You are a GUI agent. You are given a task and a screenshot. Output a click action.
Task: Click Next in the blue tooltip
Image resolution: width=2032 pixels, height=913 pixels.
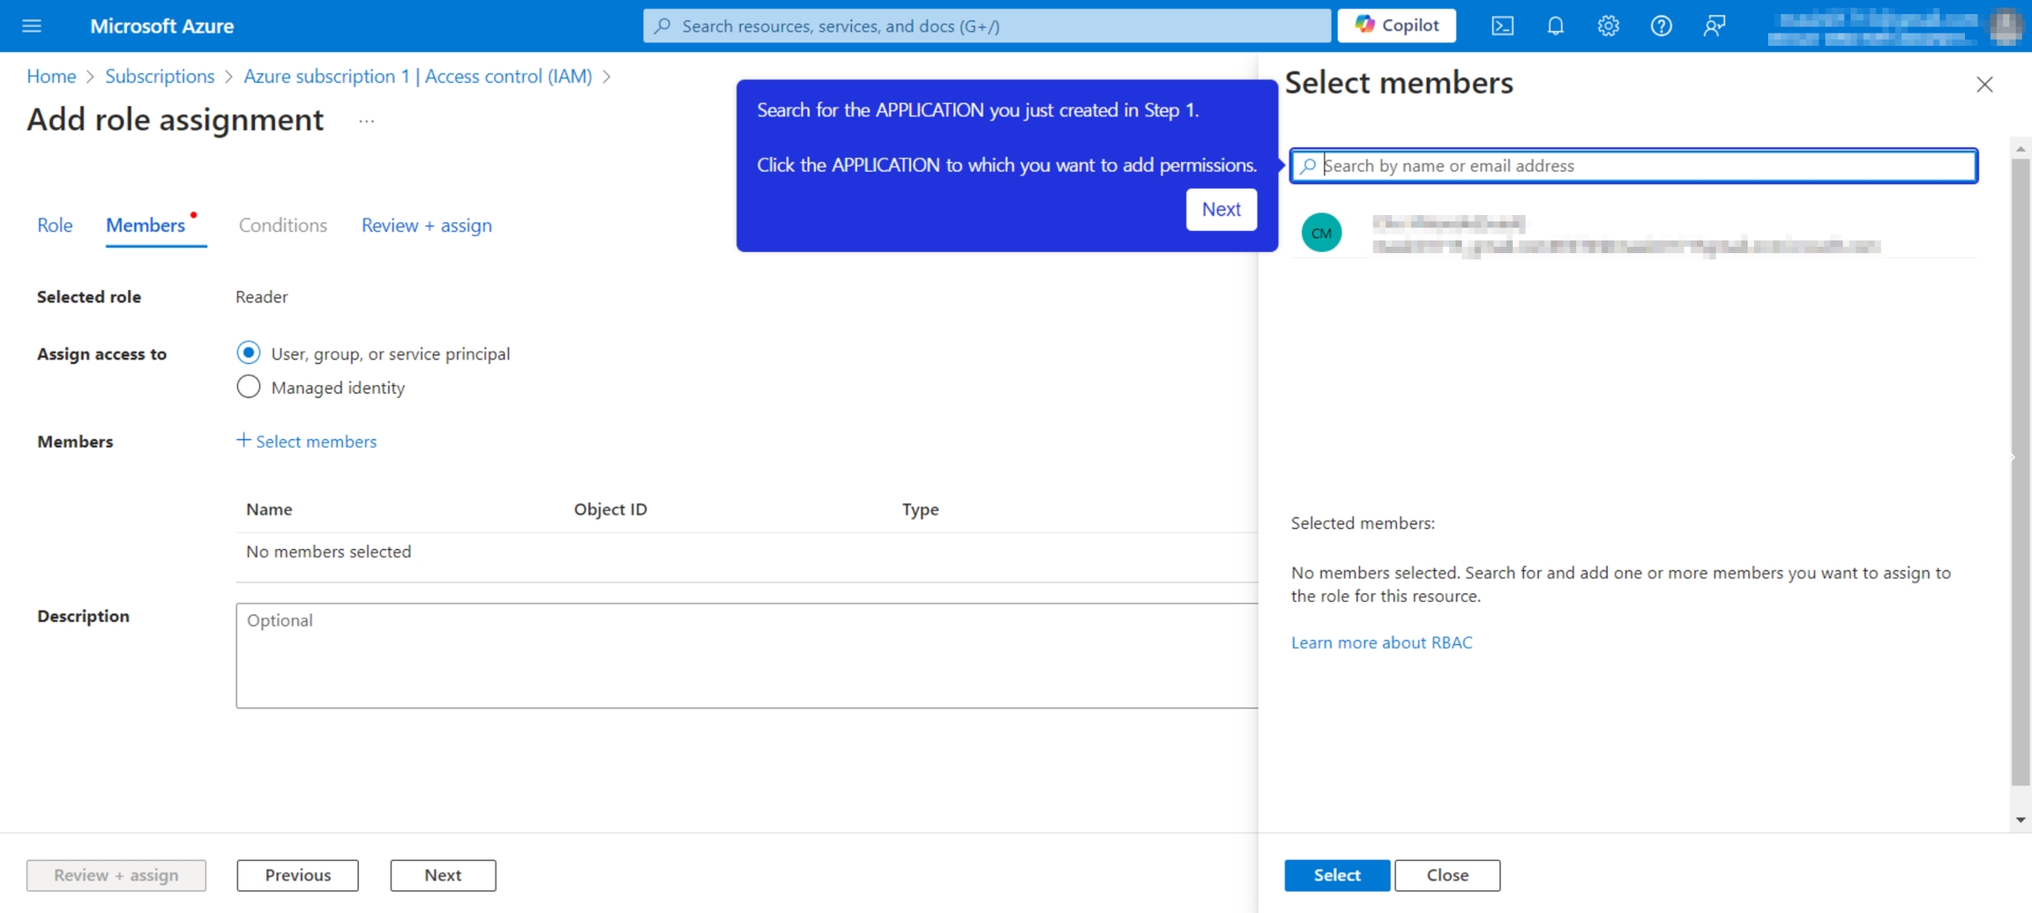(x=1221, y=210)
